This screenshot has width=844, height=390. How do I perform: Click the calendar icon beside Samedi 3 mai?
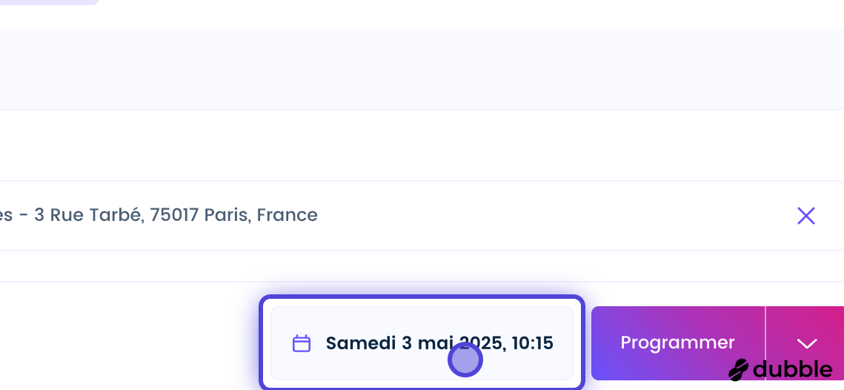click(x=302, y=343)
